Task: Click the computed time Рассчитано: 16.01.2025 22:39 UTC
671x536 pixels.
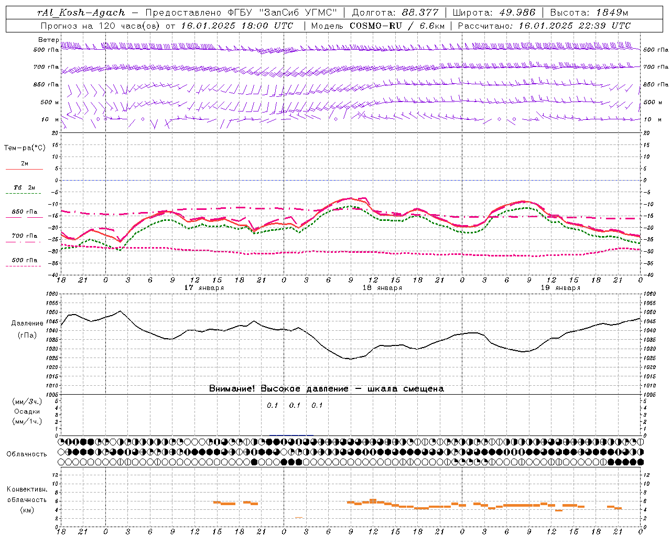Action: (544, 26)
